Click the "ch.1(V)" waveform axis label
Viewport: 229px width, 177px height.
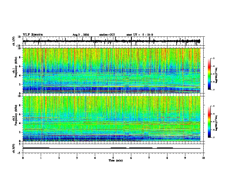click(14, 41)
